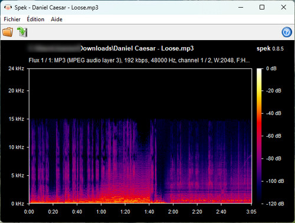This screenshot has height=223, width=295.
Task: Minimize the Spek window
Action: click(241, 8)
